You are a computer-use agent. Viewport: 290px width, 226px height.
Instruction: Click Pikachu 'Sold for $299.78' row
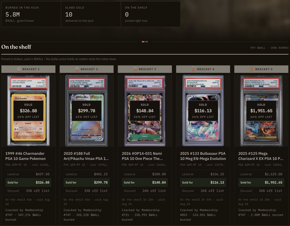pos(87,183)
